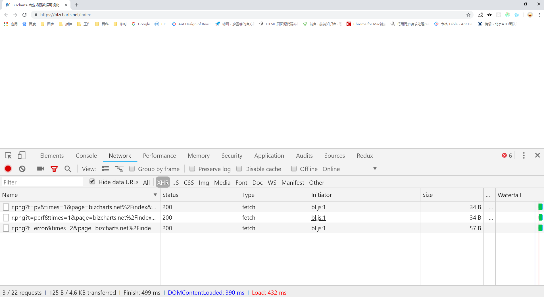Open the bl.js:1 initiator link

tap(318, 207)
